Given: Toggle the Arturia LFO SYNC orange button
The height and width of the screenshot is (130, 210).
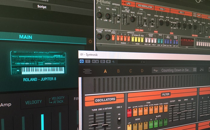Looking at the screenshot, I should [x=113, y=38].
